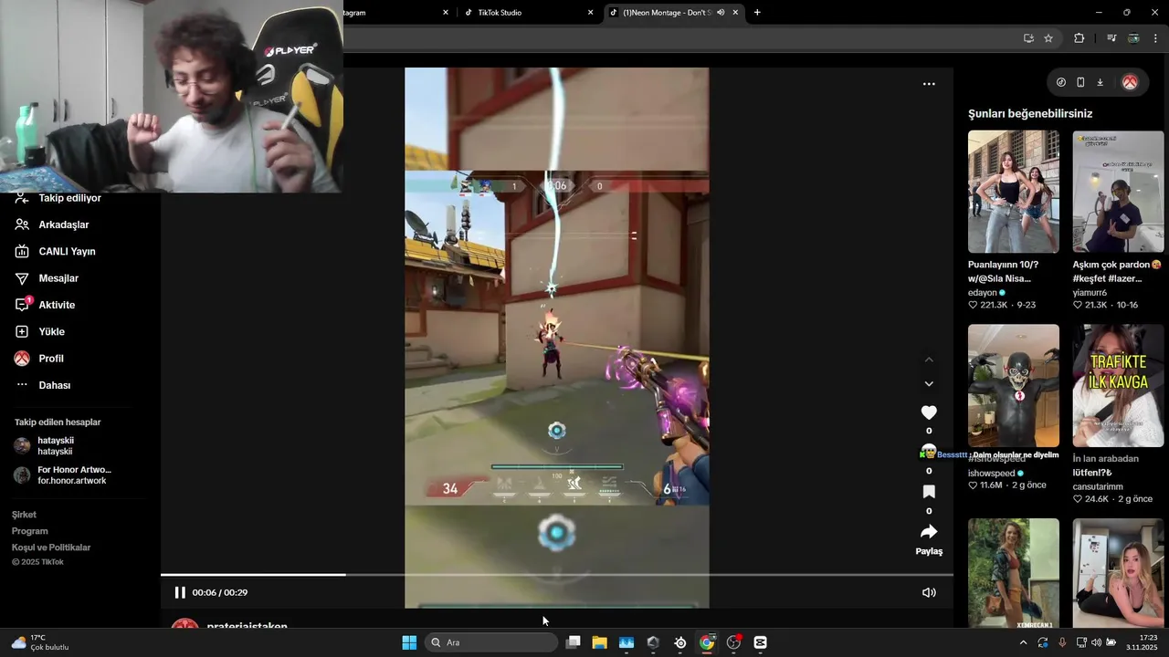Open a new browser tab

[757, 13]
